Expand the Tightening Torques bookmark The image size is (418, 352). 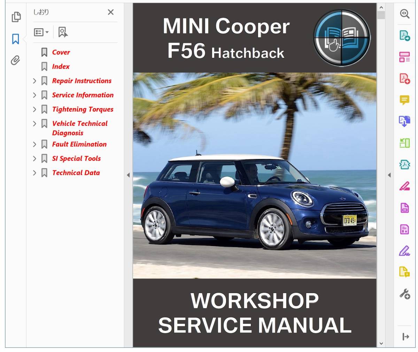[x=34, y=109]
